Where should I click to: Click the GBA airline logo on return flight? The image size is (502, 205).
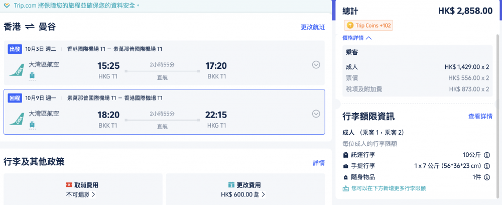[17, 119]
